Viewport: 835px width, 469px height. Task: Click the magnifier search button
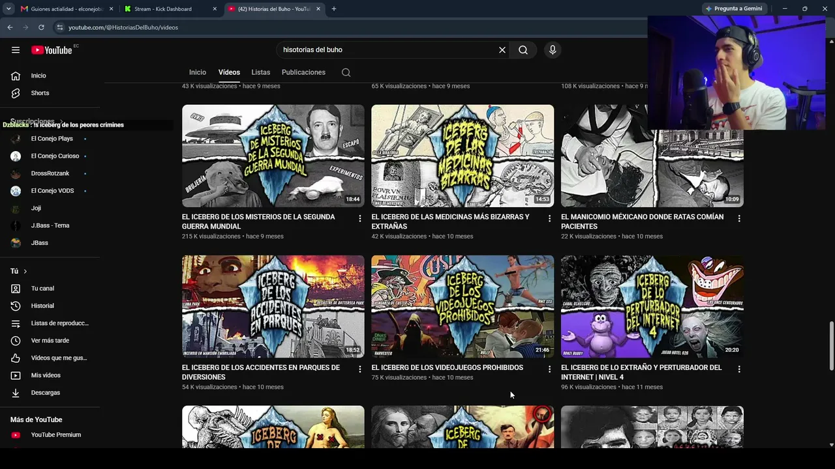point(523,50)
